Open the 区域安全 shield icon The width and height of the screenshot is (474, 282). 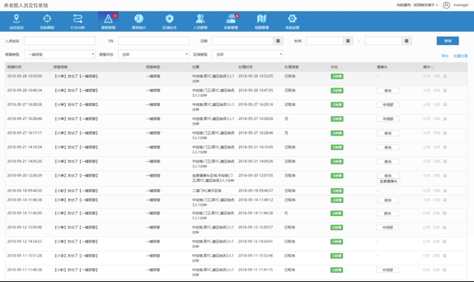point(170,19)
